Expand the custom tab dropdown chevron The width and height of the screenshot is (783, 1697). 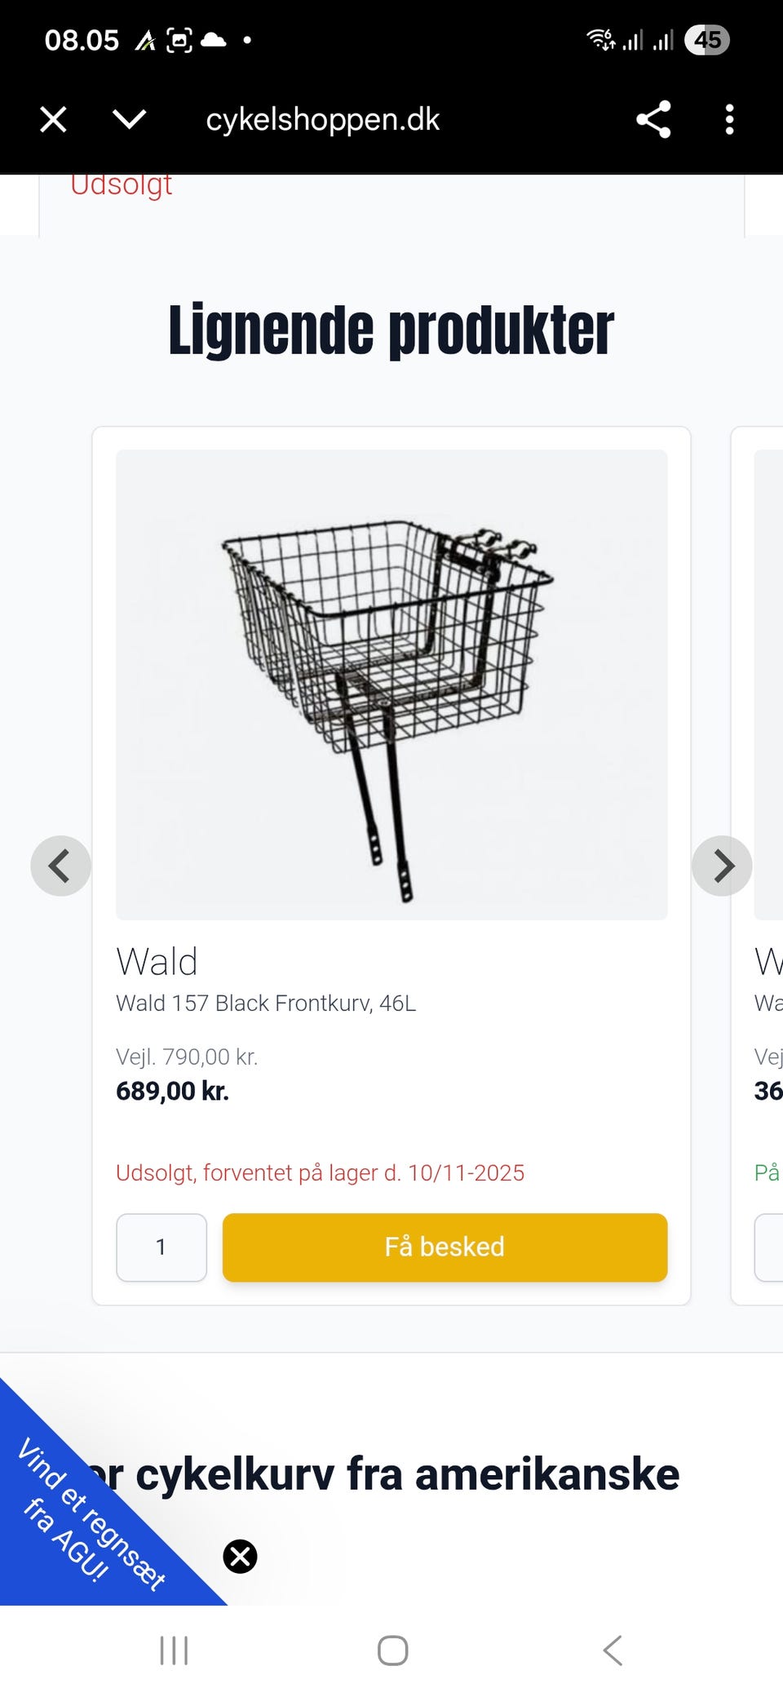(130, 120)
